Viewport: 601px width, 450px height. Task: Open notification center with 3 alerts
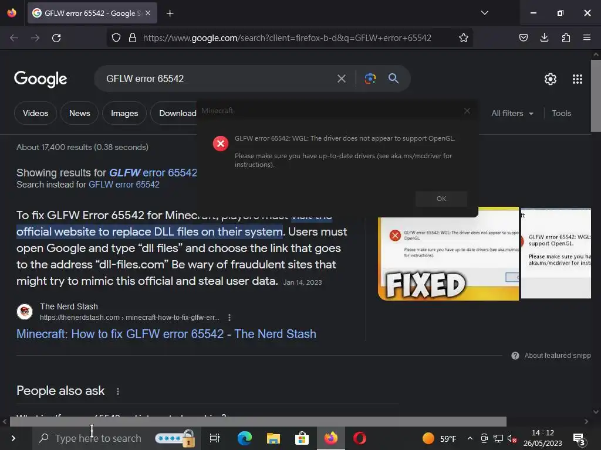[579, 439]
